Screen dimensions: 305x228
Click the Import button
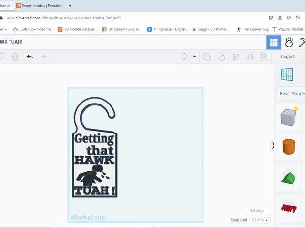pos(287,57)
